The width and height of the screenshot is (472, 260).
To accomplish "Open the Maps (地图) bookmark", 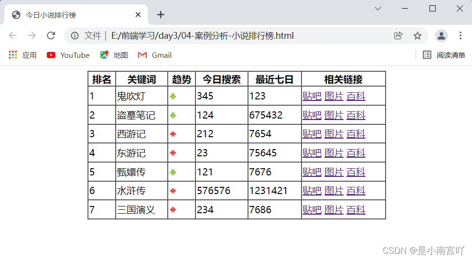I will coord(114,55).
